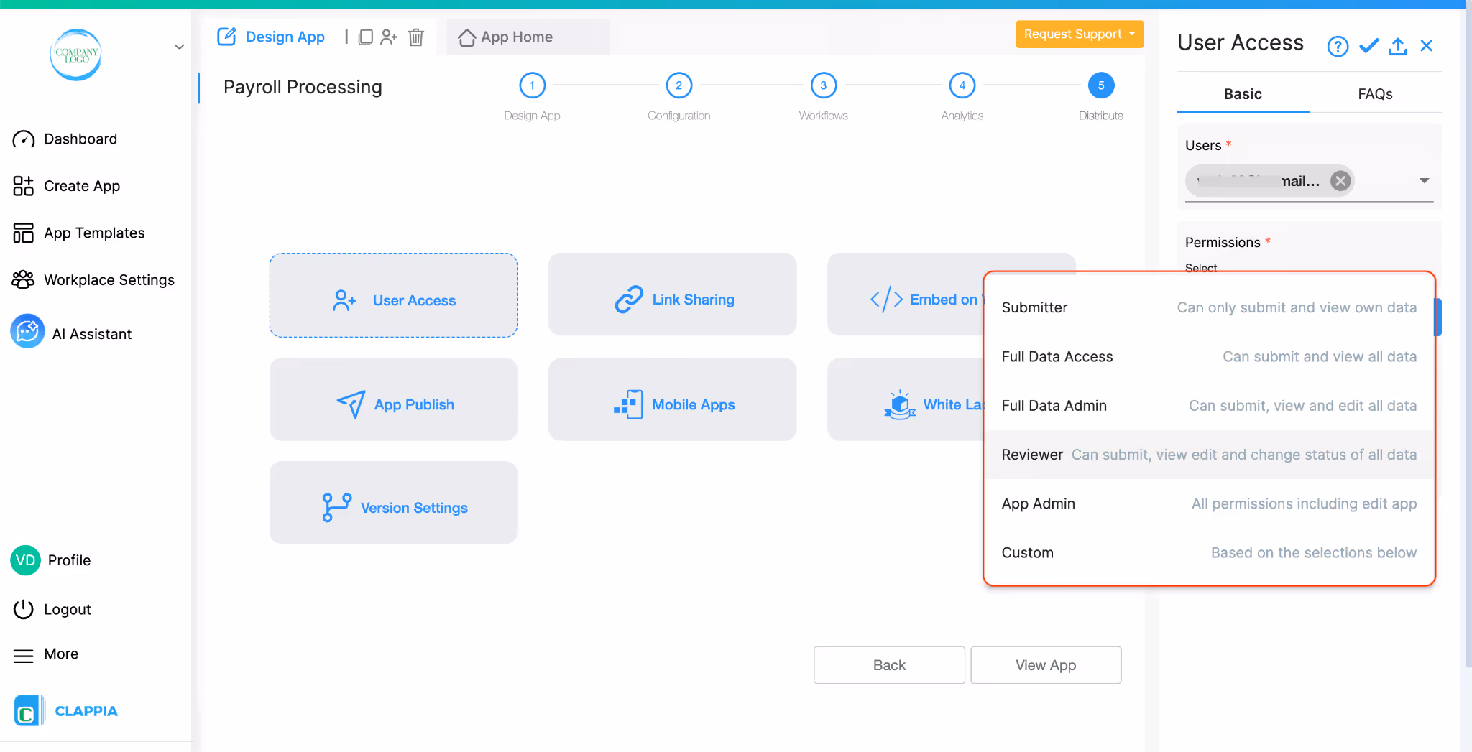Open the More menu in sidebar
This screenshot has height=752, width=1472.
point(60,654)
